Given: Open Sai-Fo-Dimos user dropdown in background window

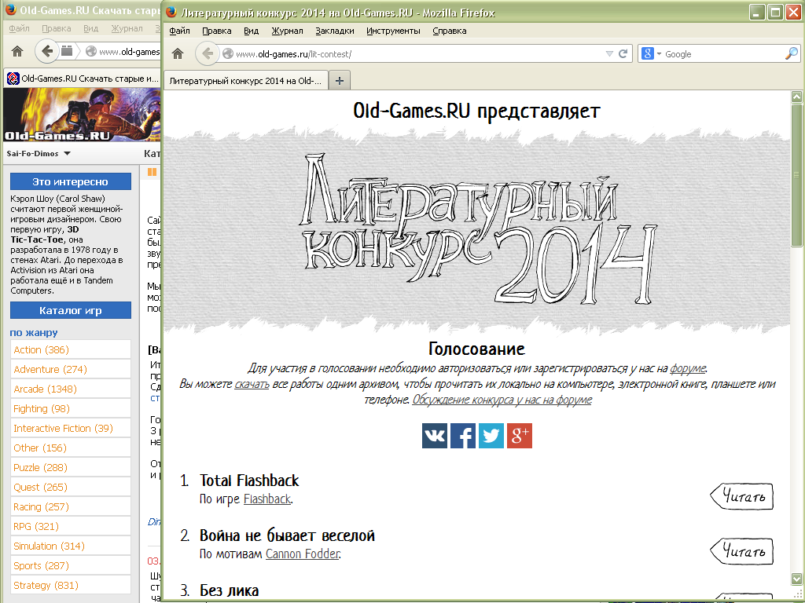Looking at the screenshot, I should pyautogui.click(x=39, y=153).
